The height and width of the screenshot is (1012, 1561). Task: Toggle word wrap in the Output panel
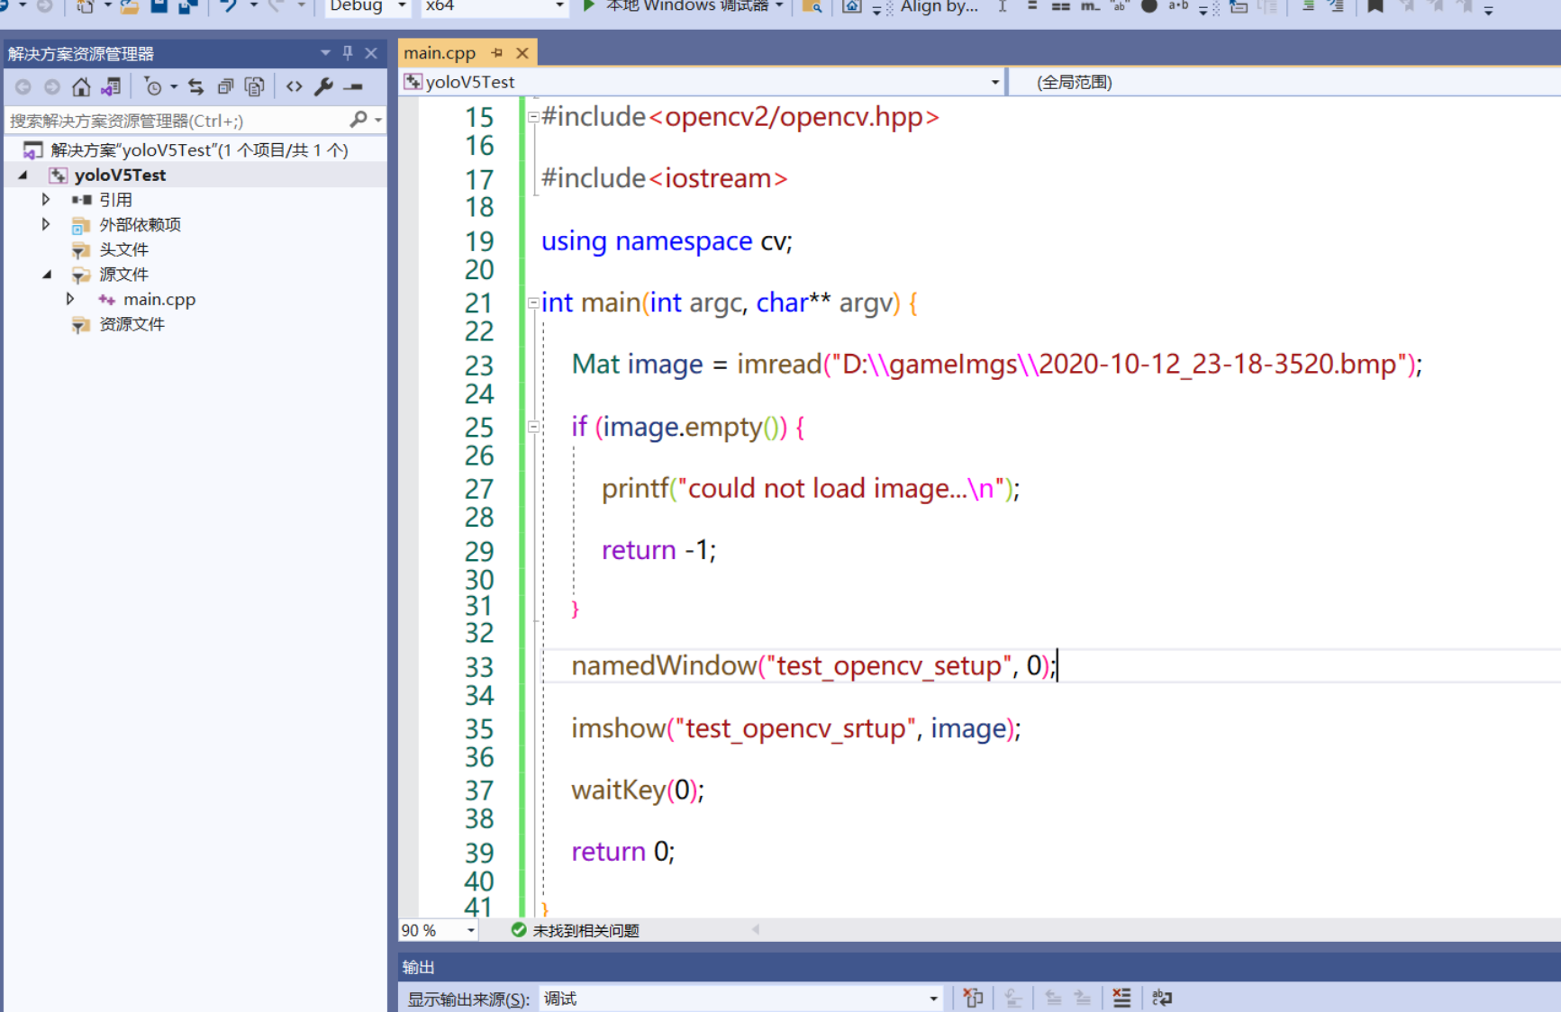click(1162, 998)
